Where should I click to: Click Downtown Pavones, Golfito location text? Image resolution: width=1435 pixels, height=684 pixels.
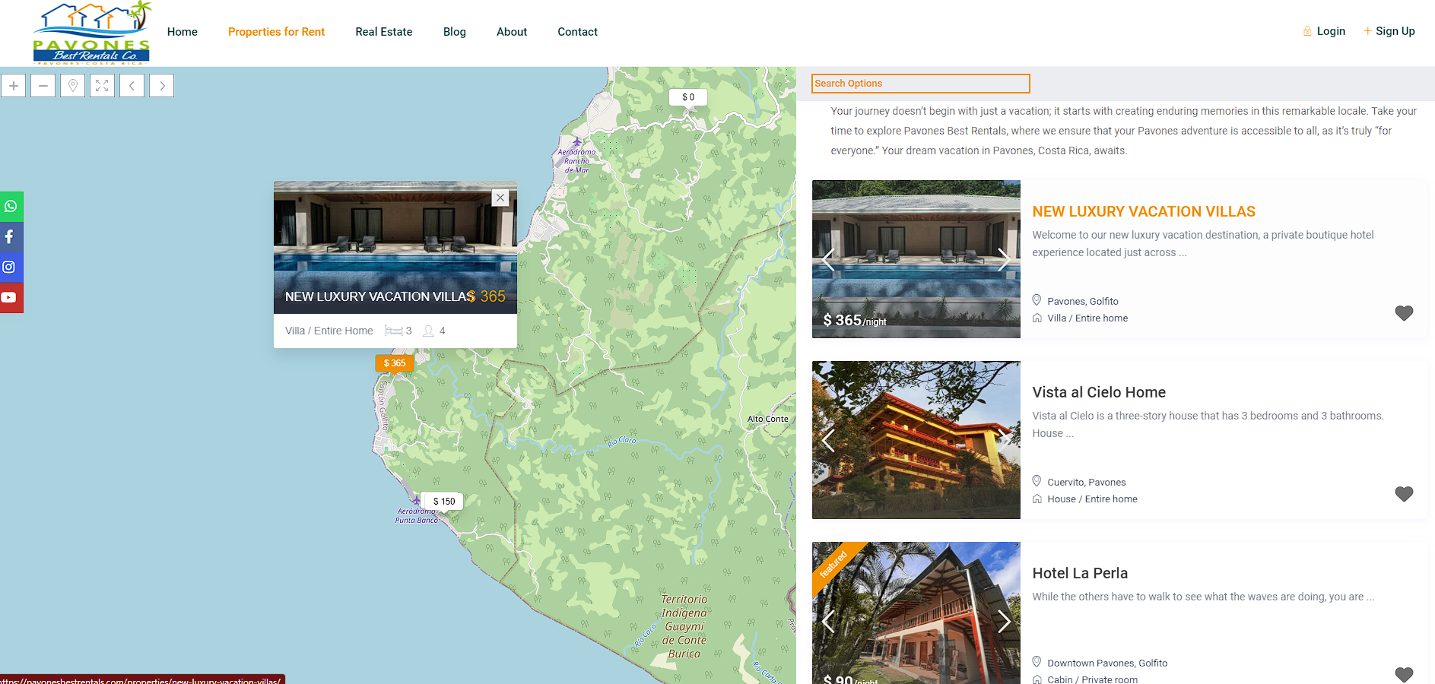click(x=1107, y=663)
